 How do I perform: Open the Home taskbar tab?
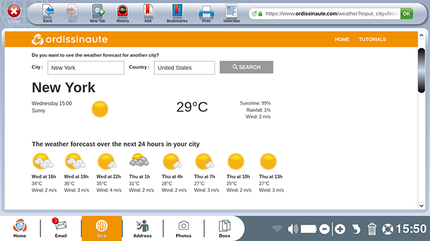tap(20, 228)
